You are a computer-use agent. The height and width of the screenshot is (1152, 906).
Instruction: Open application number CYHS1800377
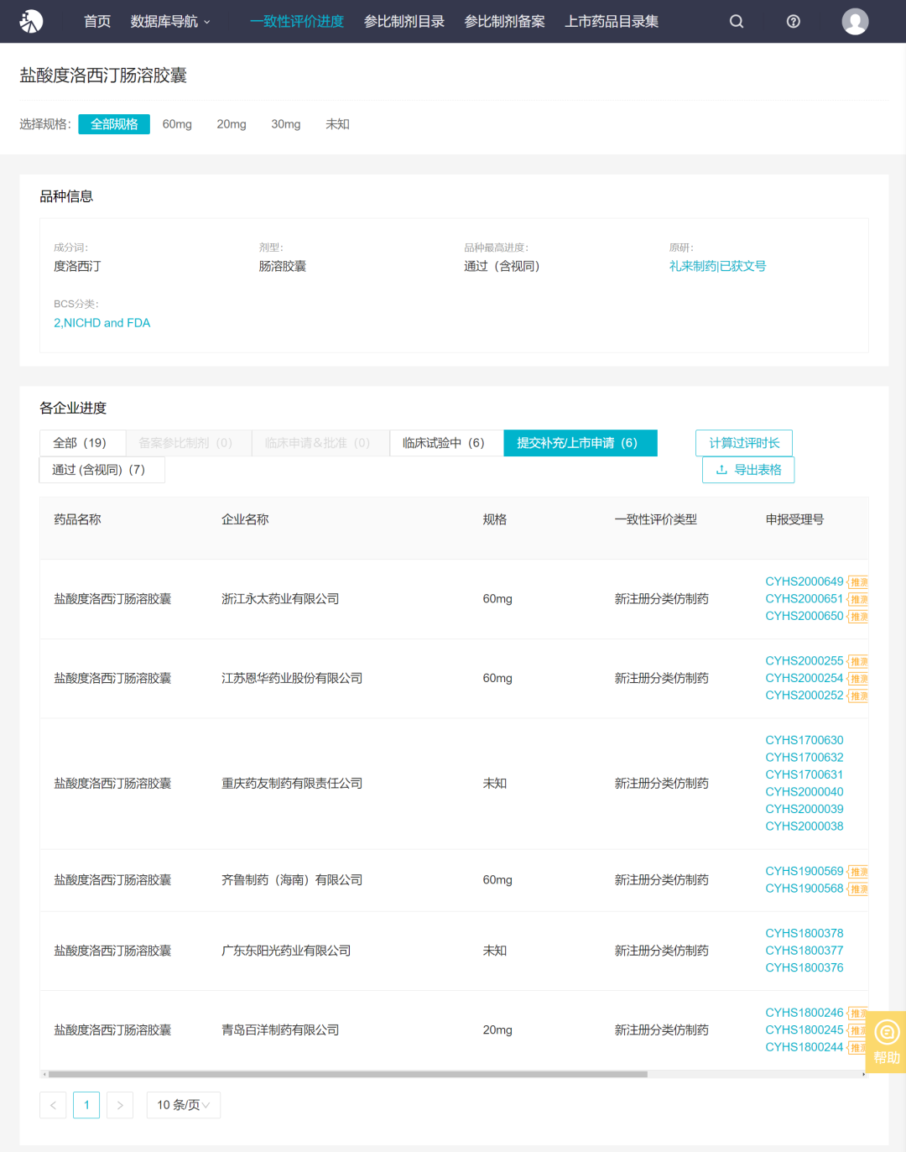click(x=804, y=951)
